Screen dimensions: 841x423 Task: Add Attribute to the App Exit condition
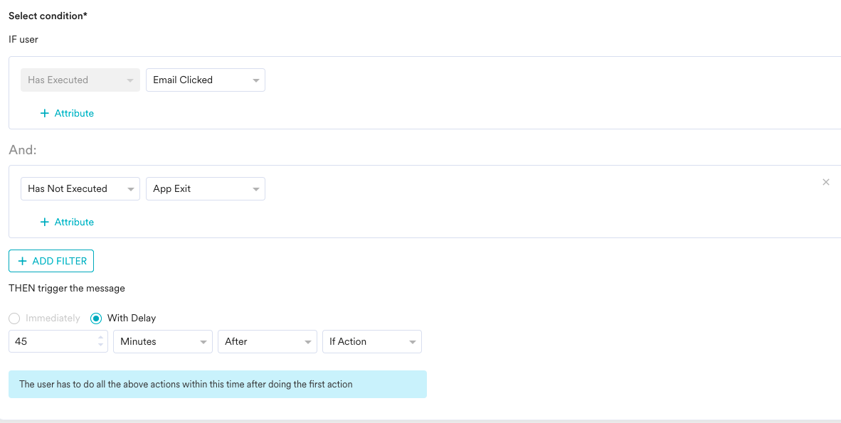point(67,222)
